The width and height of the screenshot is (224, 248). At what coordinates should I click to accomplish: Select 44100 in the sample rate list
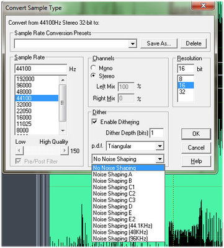(37, 98)
